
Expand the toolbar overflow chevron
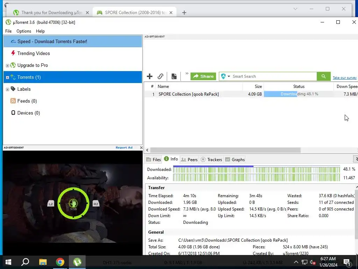[187, 74]
